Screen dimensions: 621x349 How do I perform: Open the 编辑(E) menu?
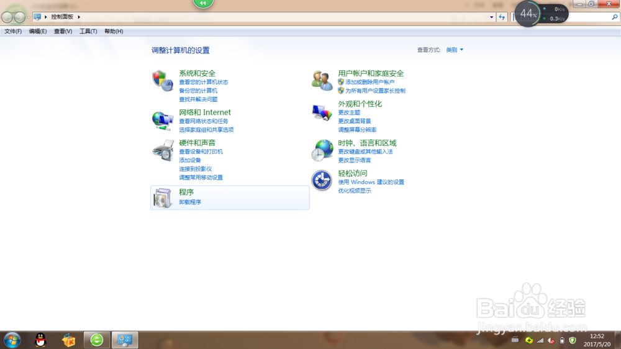pos(38,31)
